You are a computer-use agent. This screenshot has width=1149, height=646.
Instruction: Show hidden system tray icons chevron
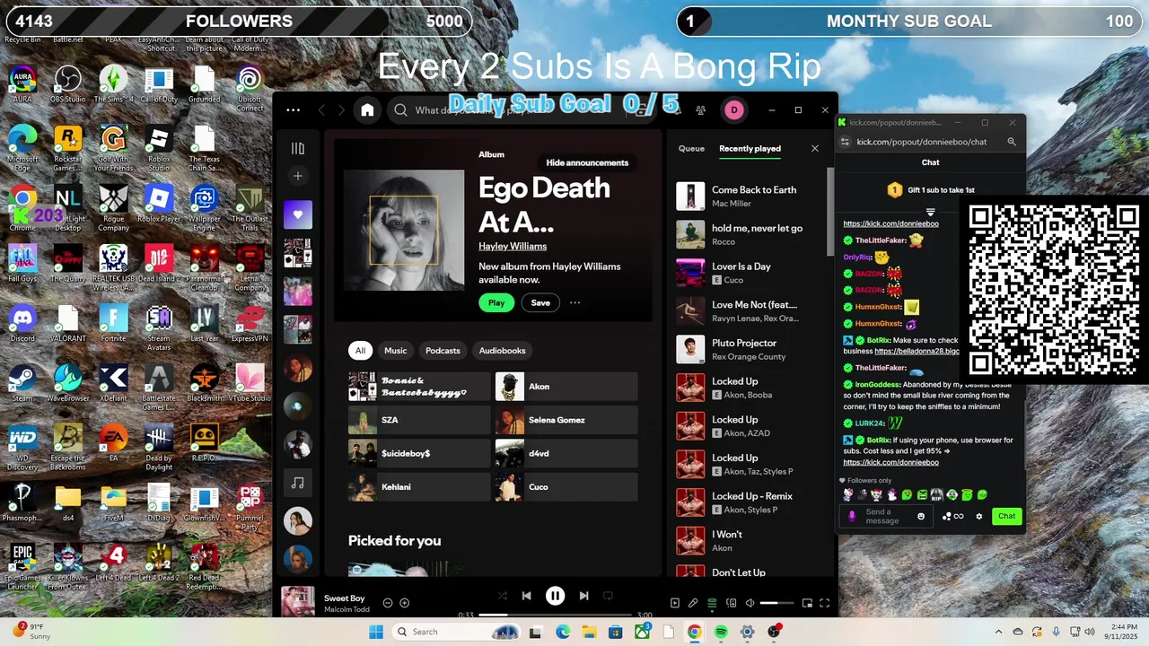pyautogui.click(x=998, y=632)
